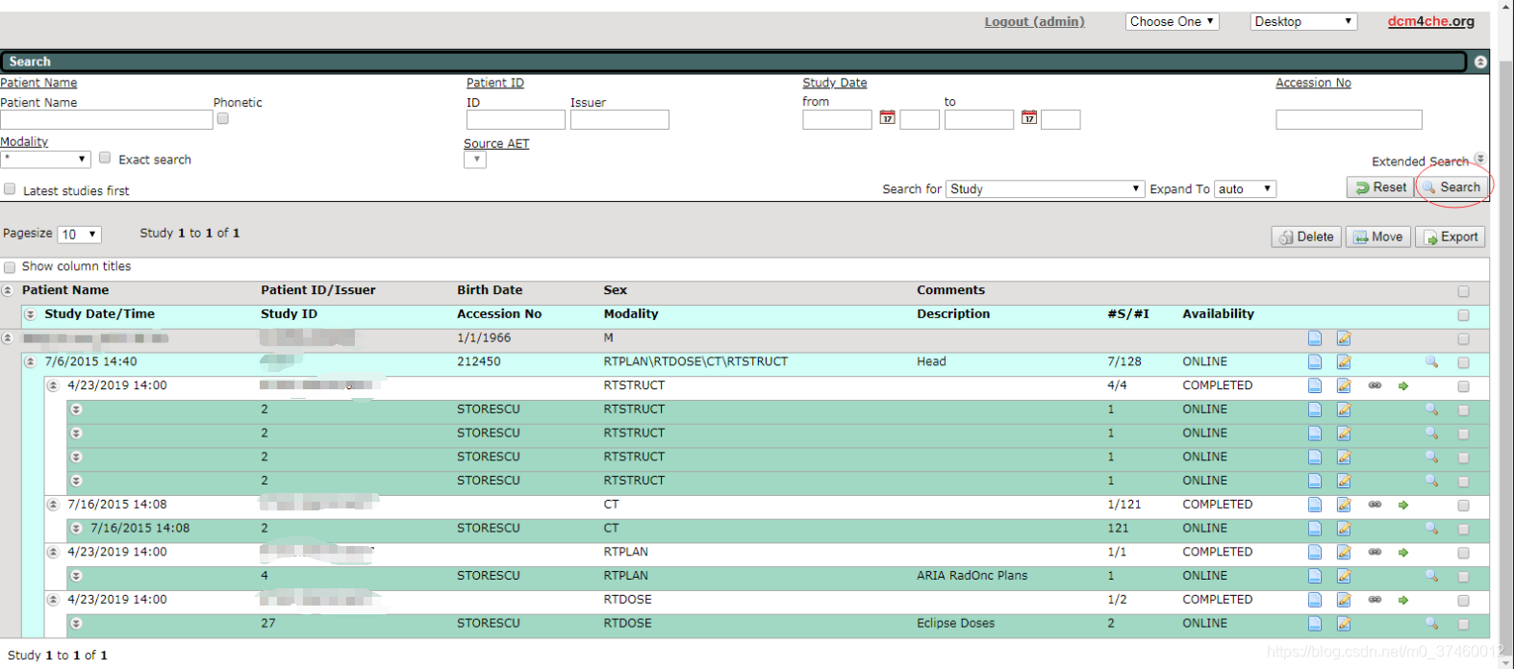Select checkbox for patient row born 1/1/1966

[x=1463, y=339]
